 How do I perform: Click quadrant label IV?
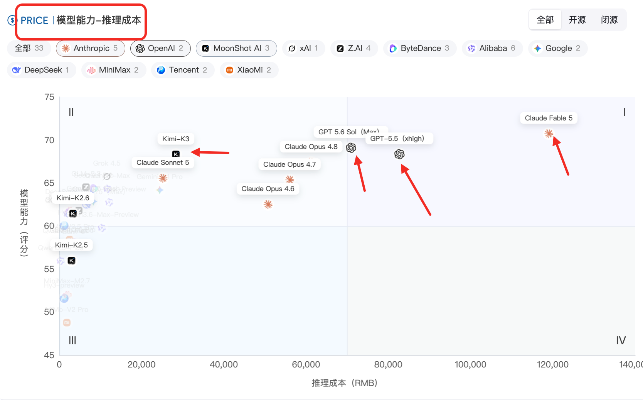coord(621,340)
